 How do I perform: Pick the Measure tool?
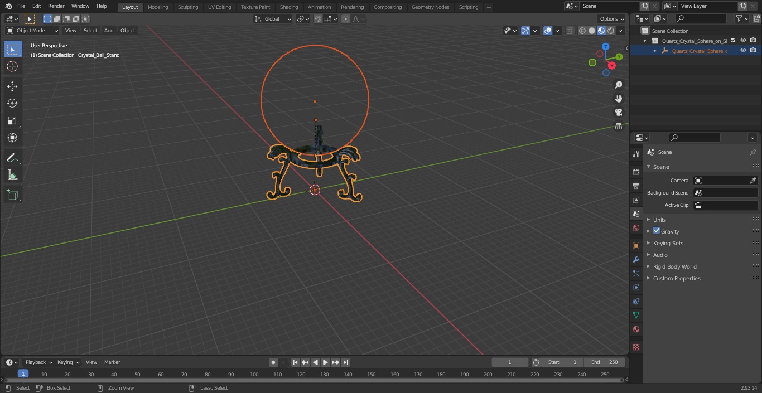(x=12, y=176)
